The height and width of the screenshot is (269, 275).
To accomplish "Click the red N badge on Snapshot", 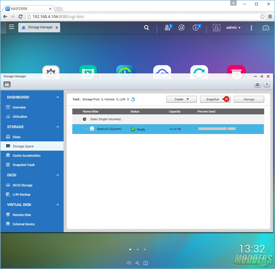I will [227, 99].
